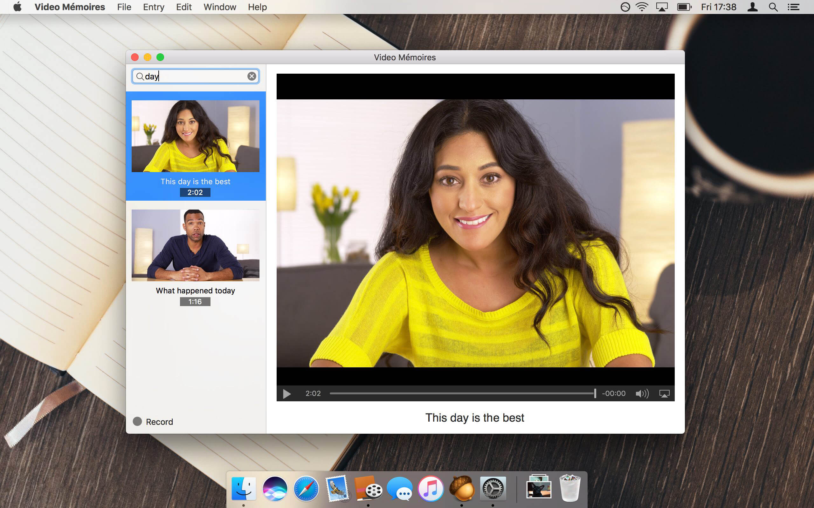
Task: Expand the Help menu
Action: (x=257, y=7)
